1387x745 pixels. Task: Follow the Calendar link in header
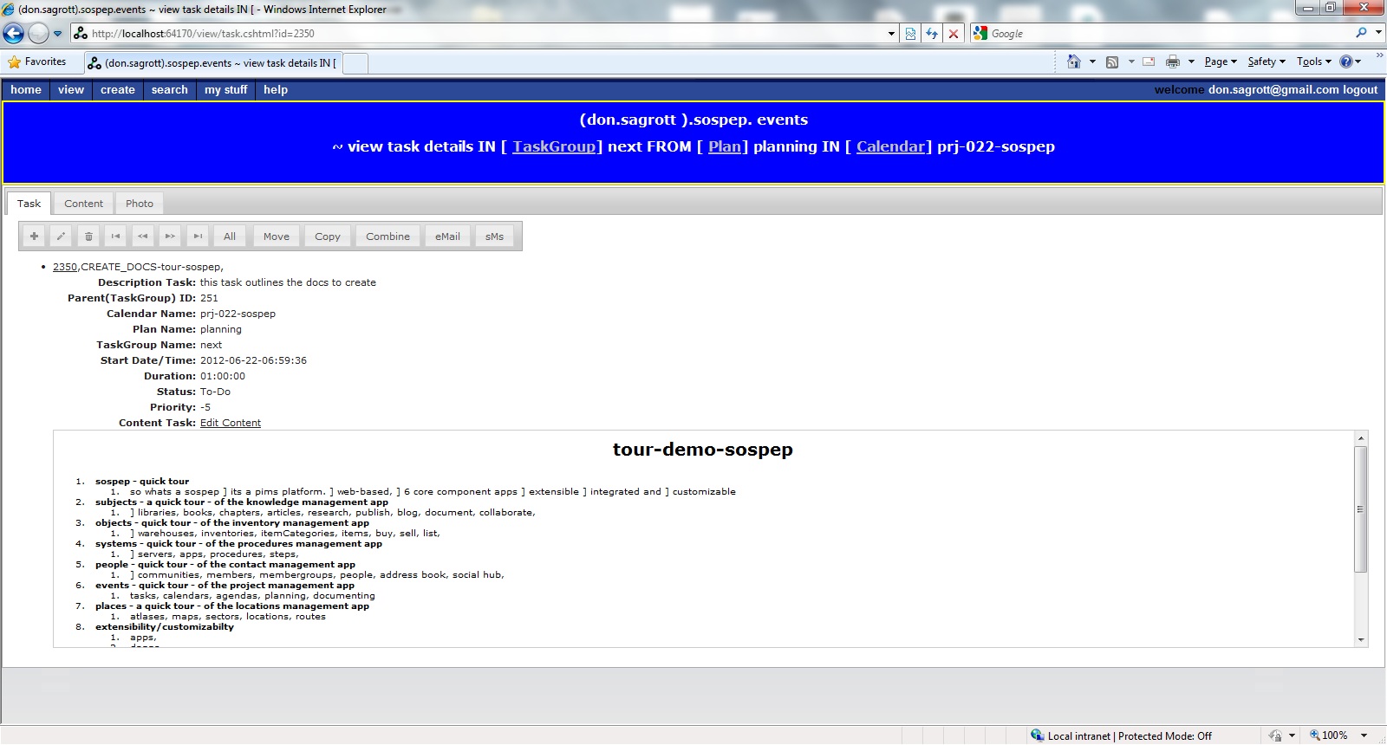[891, 146]
